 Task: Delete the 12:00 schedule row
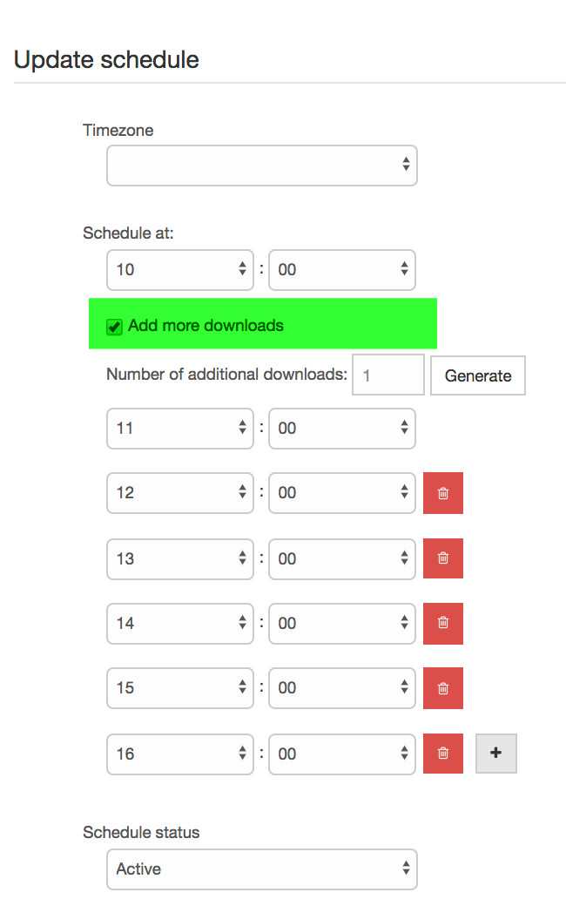[x=443, y=493]
